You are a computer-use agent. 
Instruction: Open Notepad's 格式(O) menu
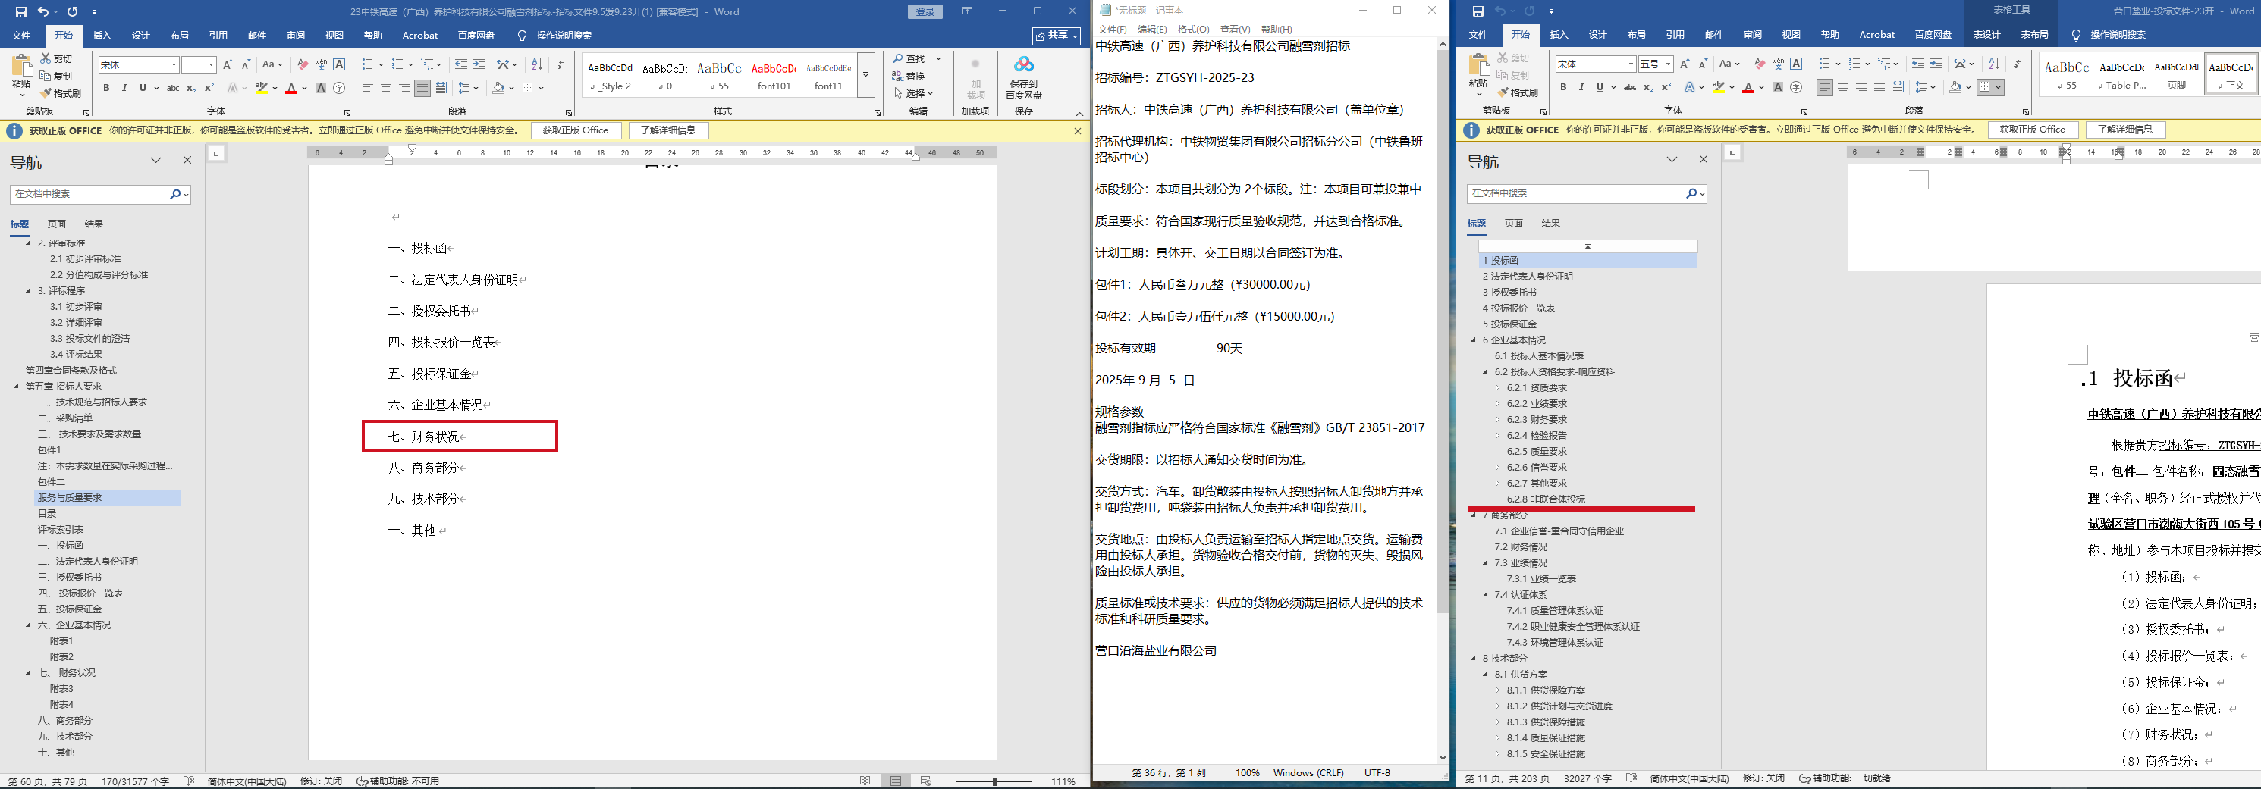pyautogui.click(x=1193, y=29)
